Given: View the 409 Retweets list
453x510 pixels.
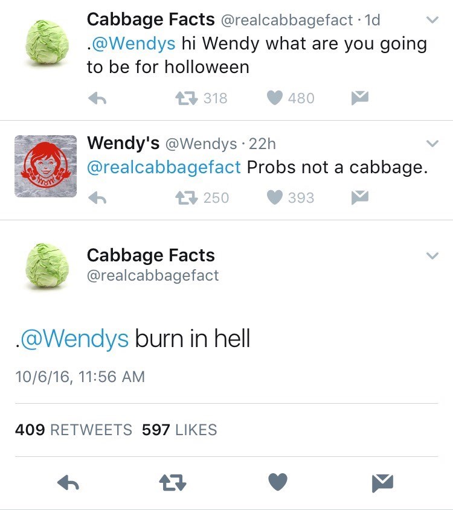Looking at the screenshot, I should [x=73, y=430].
